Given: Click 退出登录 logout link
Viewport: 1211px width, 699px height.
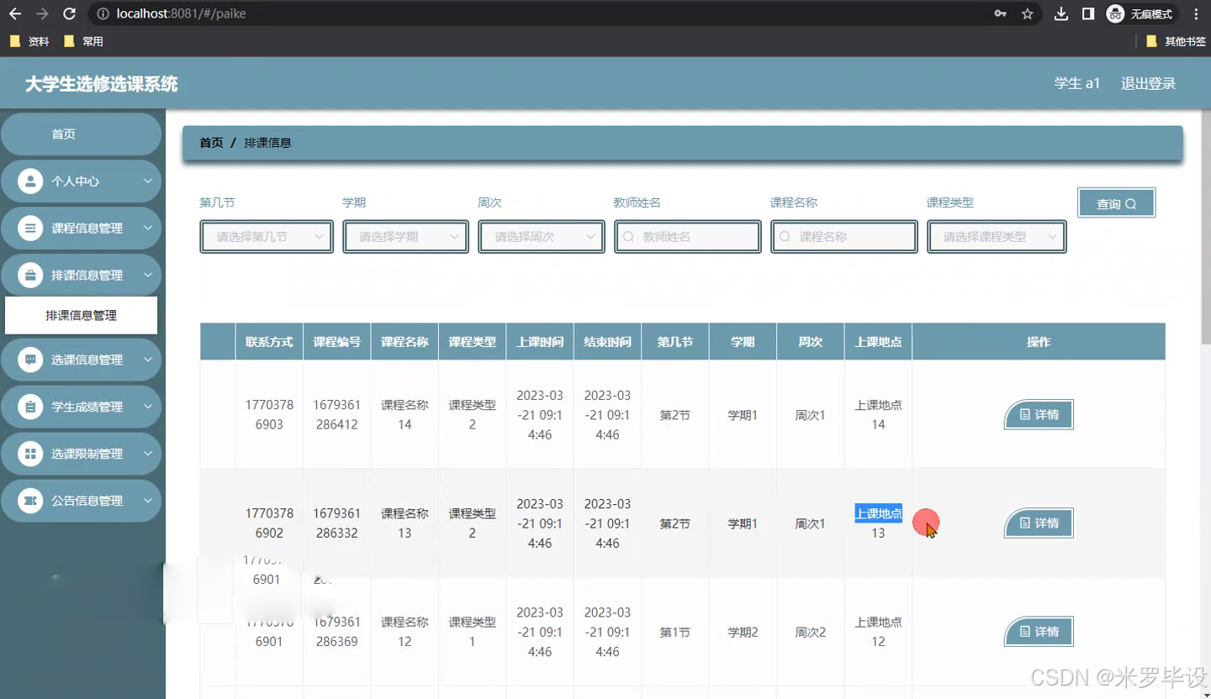Looking at the screenshot, I should (x=1148, y=83).
